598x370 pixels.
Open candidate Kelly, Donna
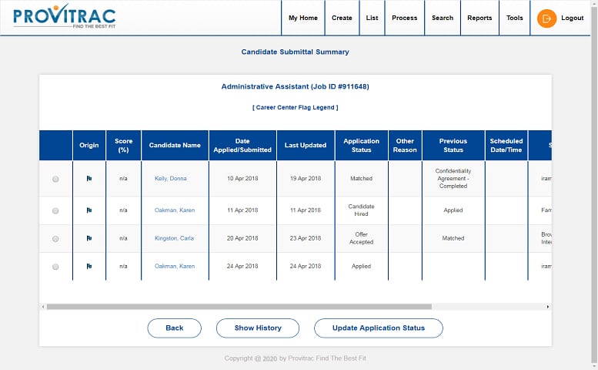click(171, 178)
